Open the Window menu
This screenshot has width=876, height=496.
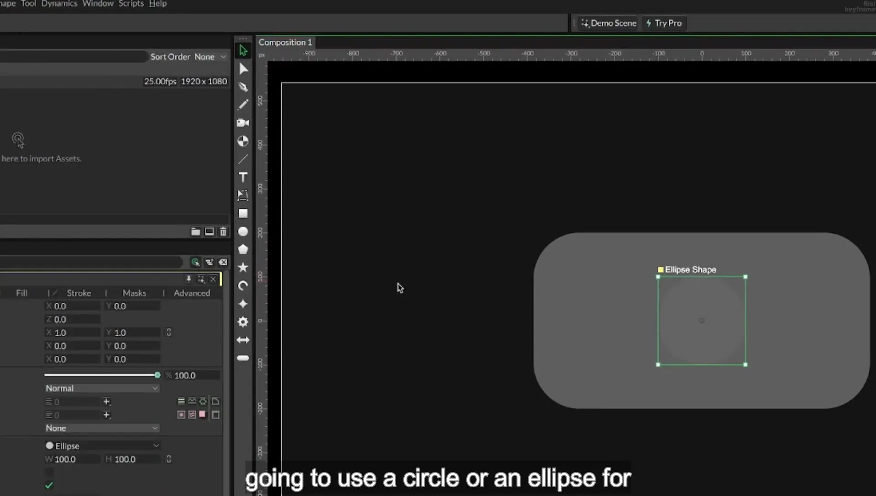click(x=98, y=4)
